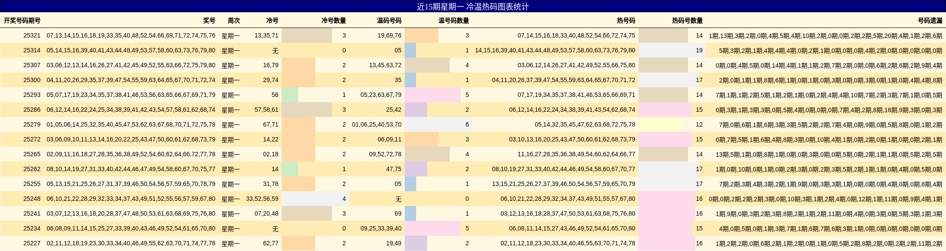Click the 冷号数量 column header
The image size is (946, 251).
[x=334, y=21]
